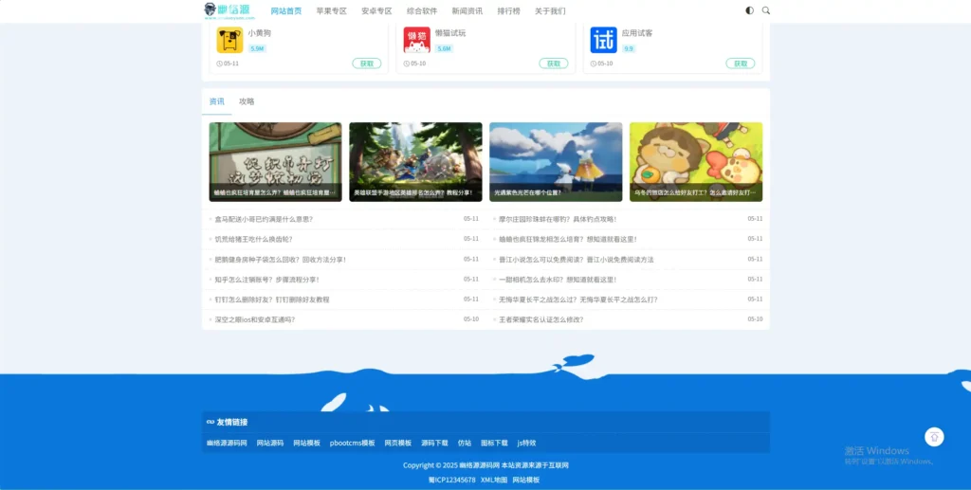Click 获取 button for 应用试客
971x490 pixels.
pyautogui.click(x=741, y=64)
